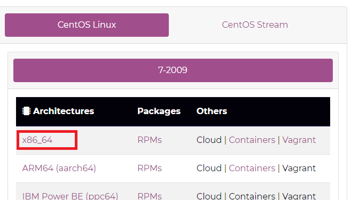Image resolution: width=351 pixels, height=200 pixels.
Task: Open Vagrant link in x86_64 row
Action: [x=299, y=140]
